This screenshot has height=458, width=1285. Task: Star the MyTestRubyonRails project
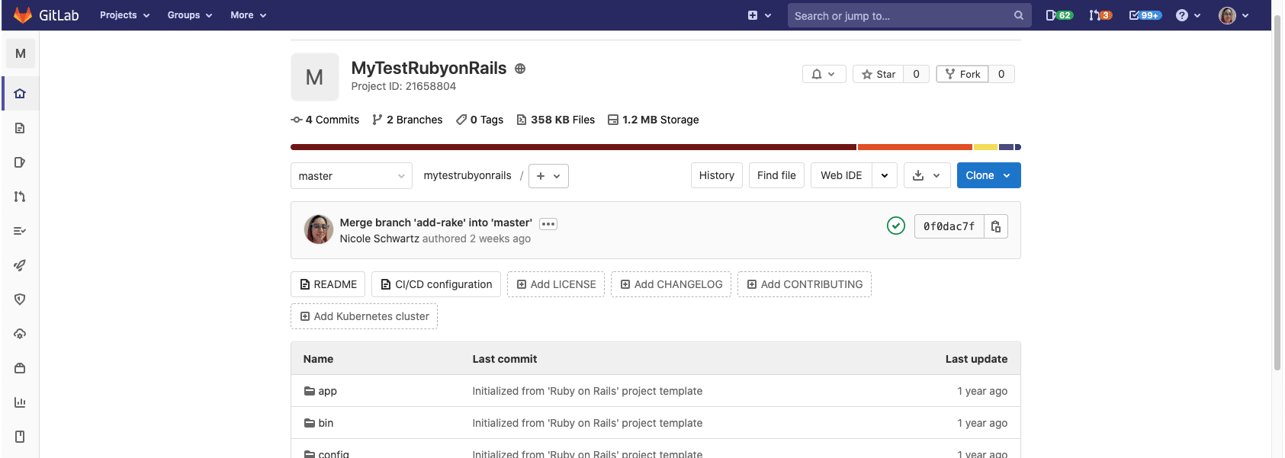click(x=879, y=74)
